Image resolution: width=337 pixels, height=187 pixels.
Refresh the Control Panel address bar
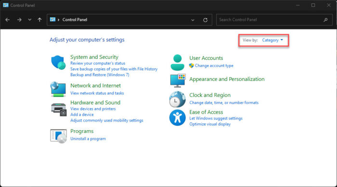click(205, 20)
